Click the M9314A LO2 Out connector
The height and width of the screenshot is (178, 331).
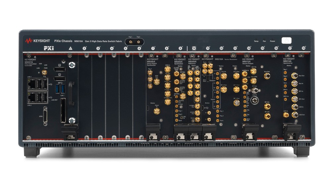[295, 115]
